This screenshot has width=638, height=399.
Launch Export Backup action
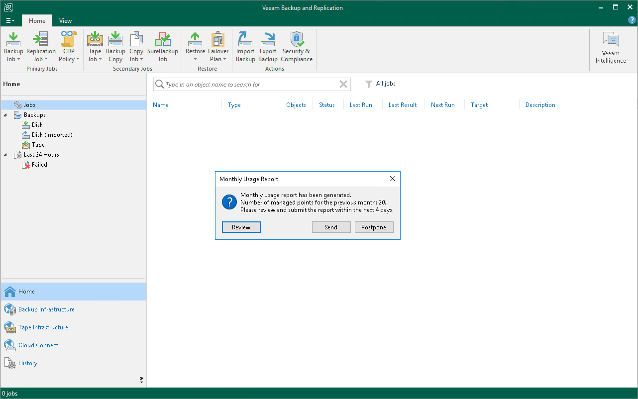268,47
